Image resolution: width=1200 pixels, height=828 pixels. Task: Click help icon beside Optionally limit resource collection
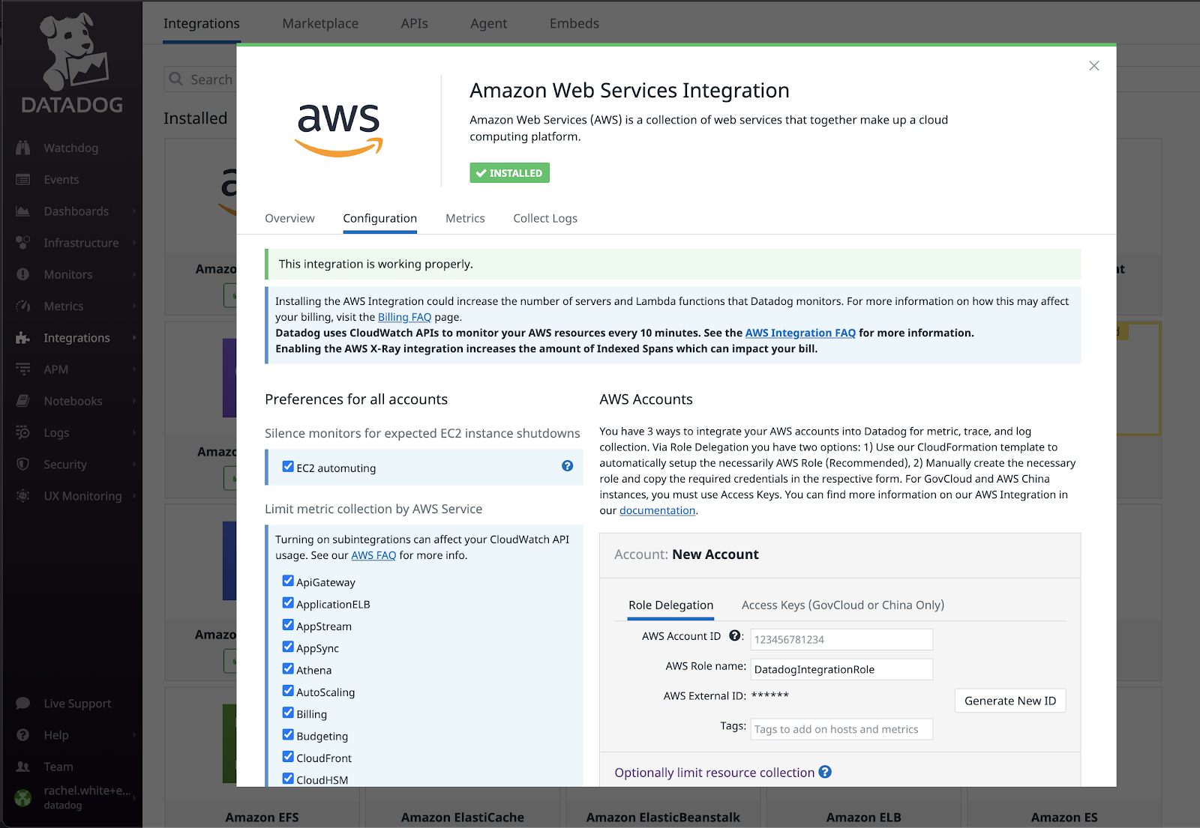(825, 772)
